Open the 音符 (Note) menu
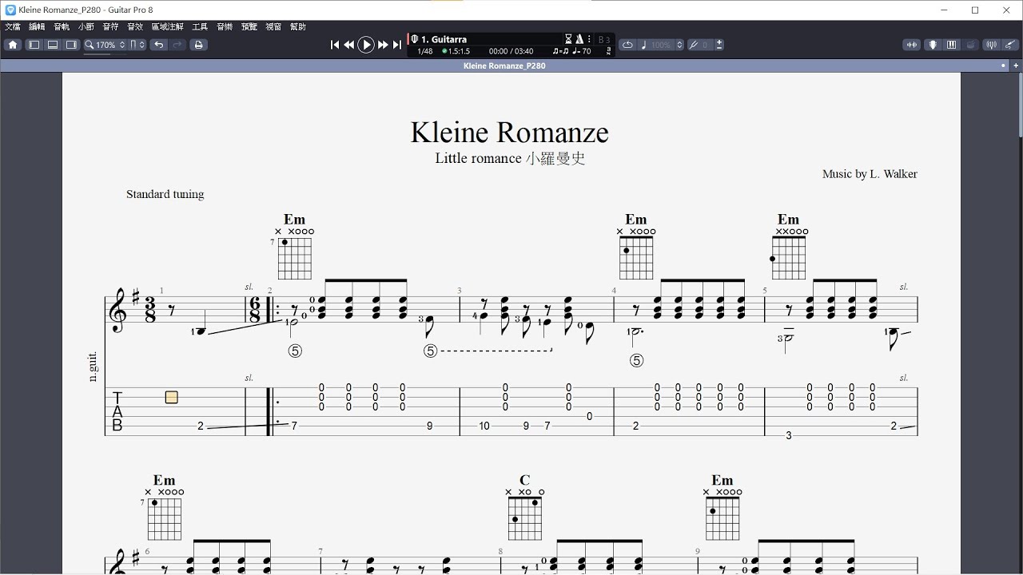The height and width of the screenshot is (575, 1023). coord(110,26)
